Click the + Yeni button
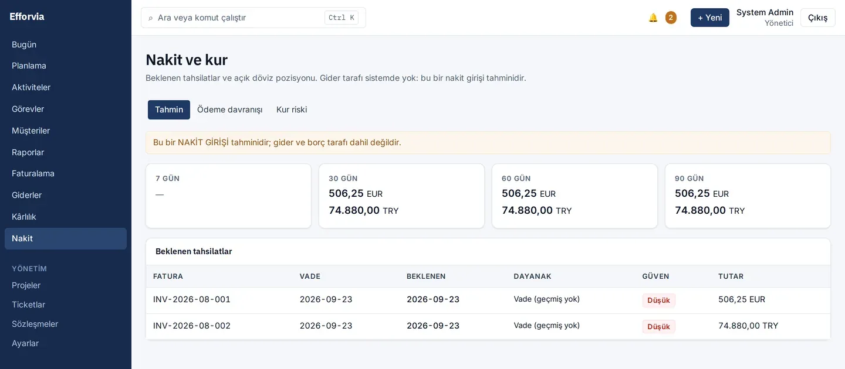The width and height of the screenshot is (845, 369). (710, 18)
